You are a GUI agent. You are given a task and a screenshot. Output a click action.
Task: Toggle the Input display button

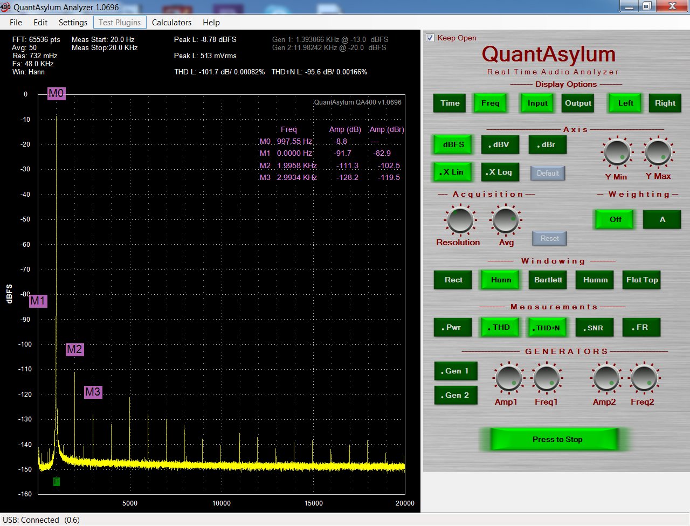[x=537, y=103]
